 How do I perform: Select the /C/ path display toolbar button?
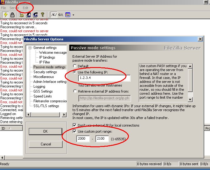[x=54, y=15]
